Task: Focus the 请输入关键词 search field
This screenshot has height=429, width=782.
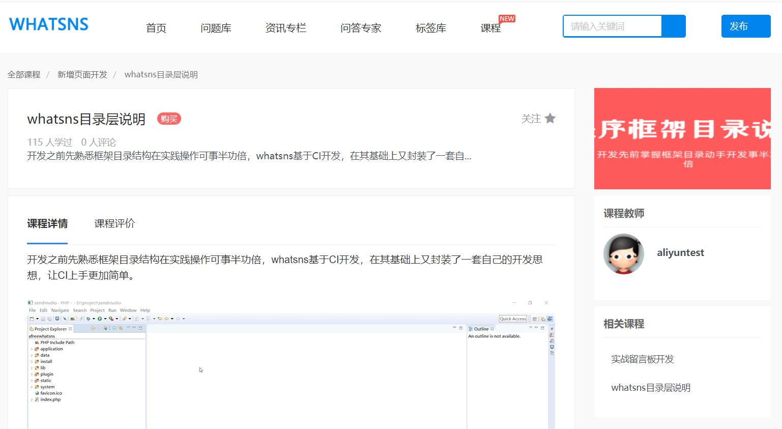Action: click(612, 26)
